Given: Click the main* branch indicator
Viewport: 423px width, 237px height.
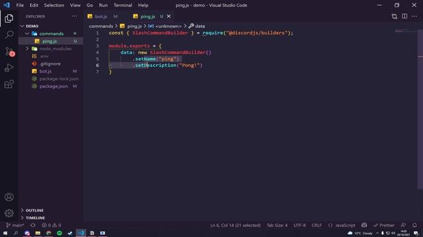Looking at the screenshot, I should click(15, 225).
